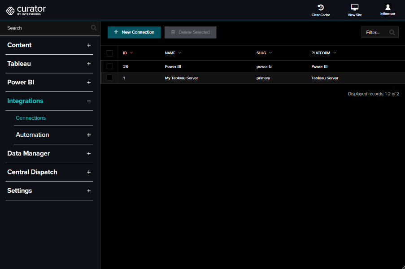This screenshot has height=269, width=405.
Task: Click the NAME column header text
Action: pos(170,53)
